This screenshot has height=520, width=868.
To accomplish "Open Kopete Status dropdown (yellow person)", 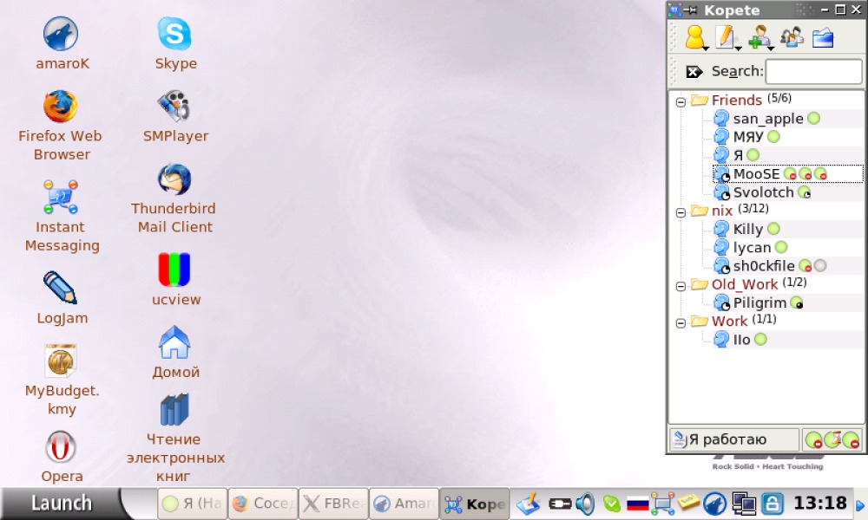I will click(696, 38).
